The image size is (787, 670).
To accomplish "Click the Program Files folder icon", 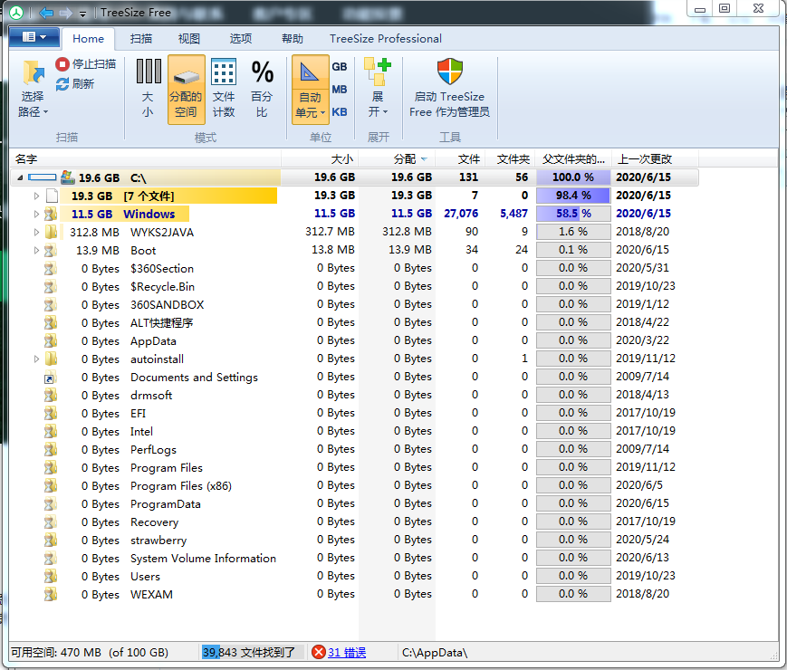I will (x=50, y=468).
